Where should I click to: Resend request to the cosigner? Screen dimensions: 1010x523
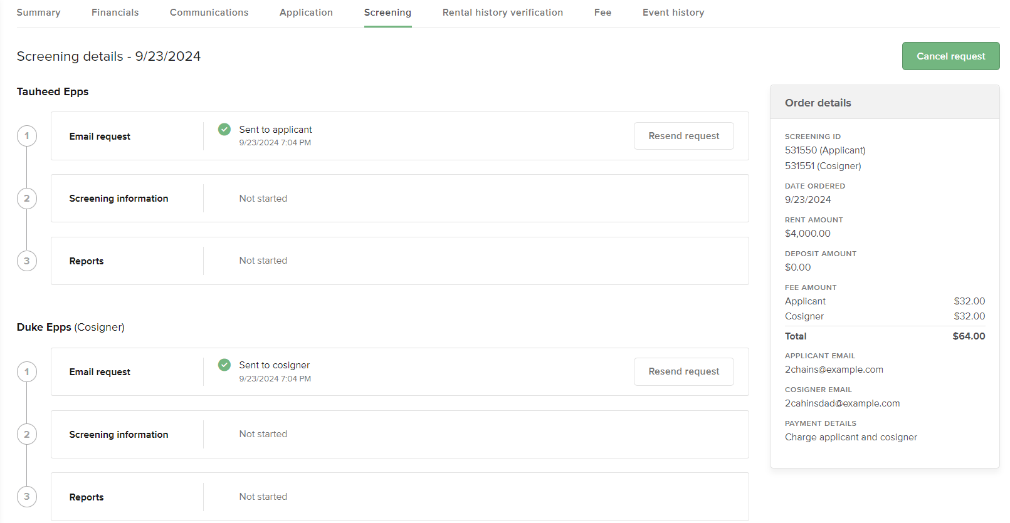684,371
